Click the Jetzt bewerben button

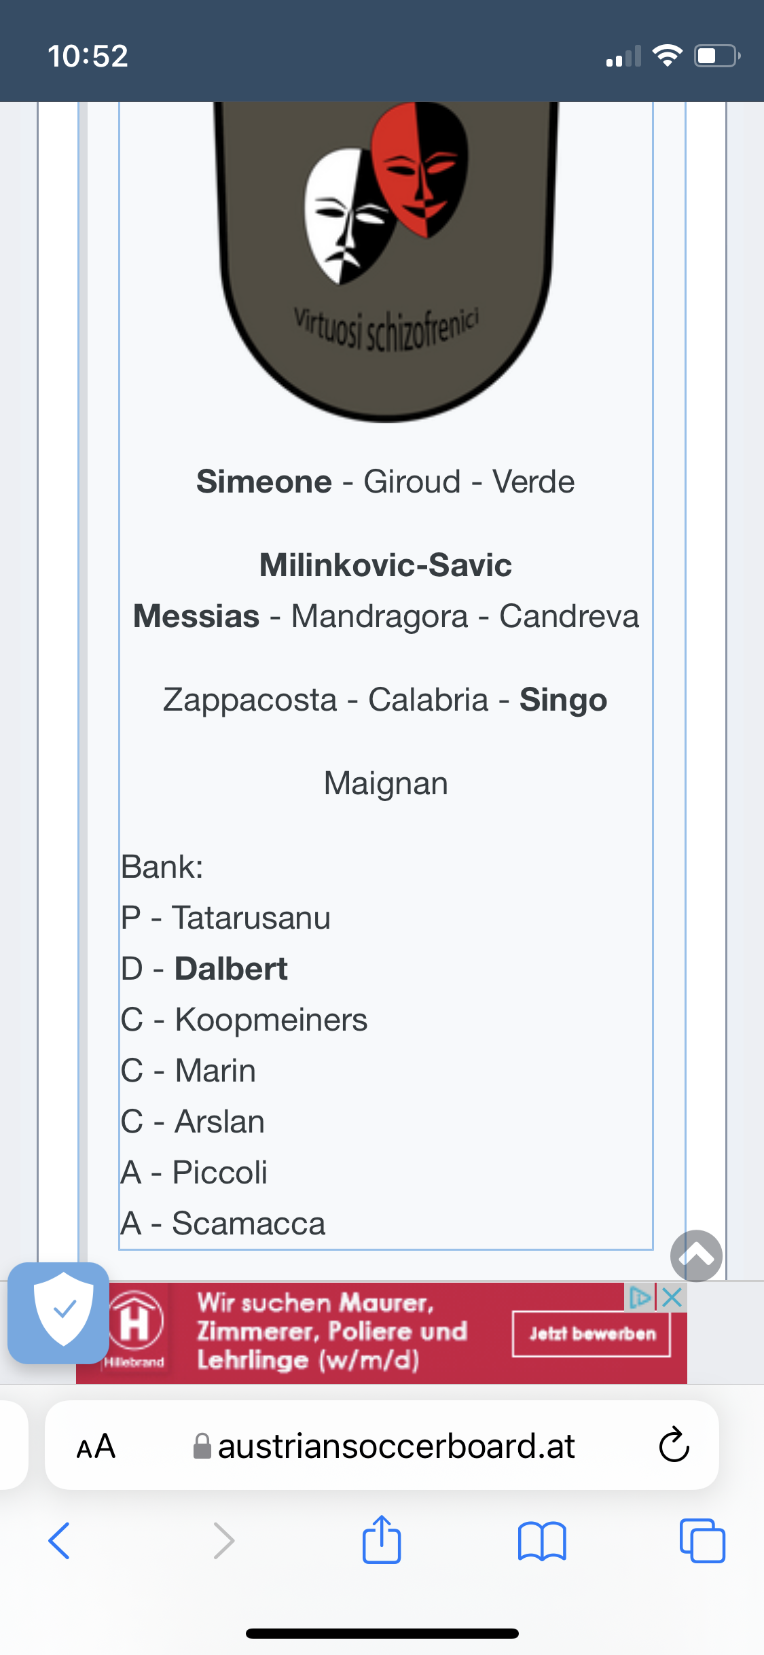[592, 1334]
